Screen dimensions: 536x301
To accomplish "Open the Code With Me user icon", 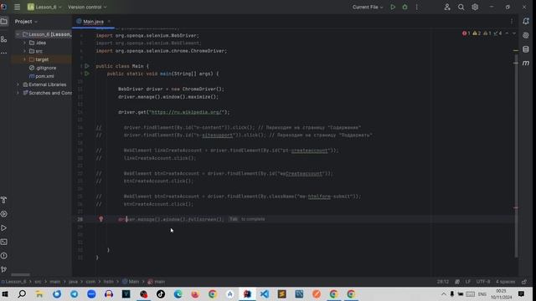I will [x=447, y=7].
